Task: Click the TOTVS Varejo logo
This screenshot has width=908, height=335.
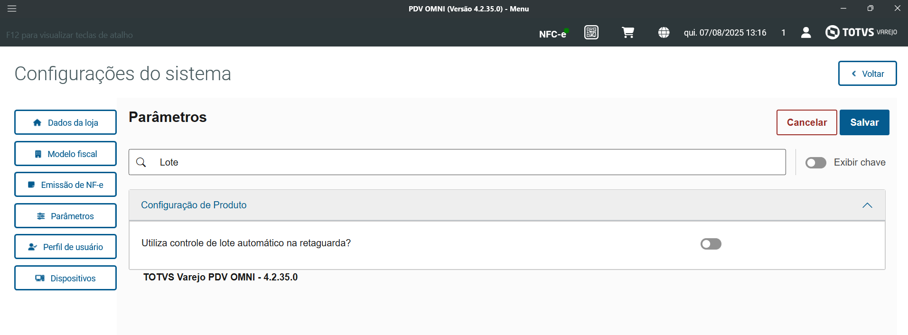Action: click(x=861, y=32)
